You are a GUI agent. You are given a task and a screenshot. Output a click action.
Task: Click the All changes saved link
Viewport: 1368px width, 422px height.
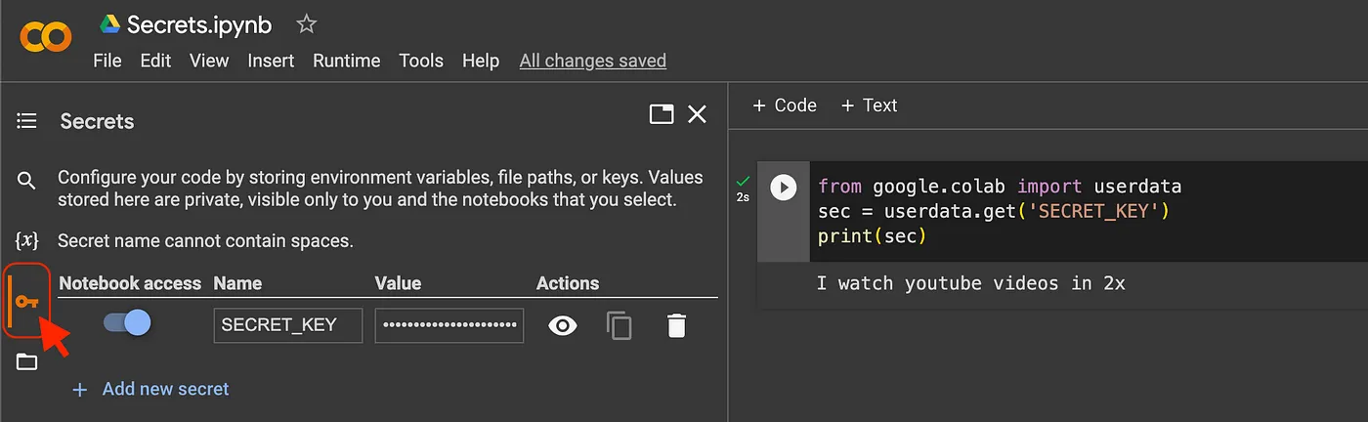(x=592, y=61)
